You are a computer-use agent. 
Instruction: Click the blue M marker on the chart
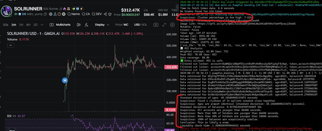pos(65,80)
